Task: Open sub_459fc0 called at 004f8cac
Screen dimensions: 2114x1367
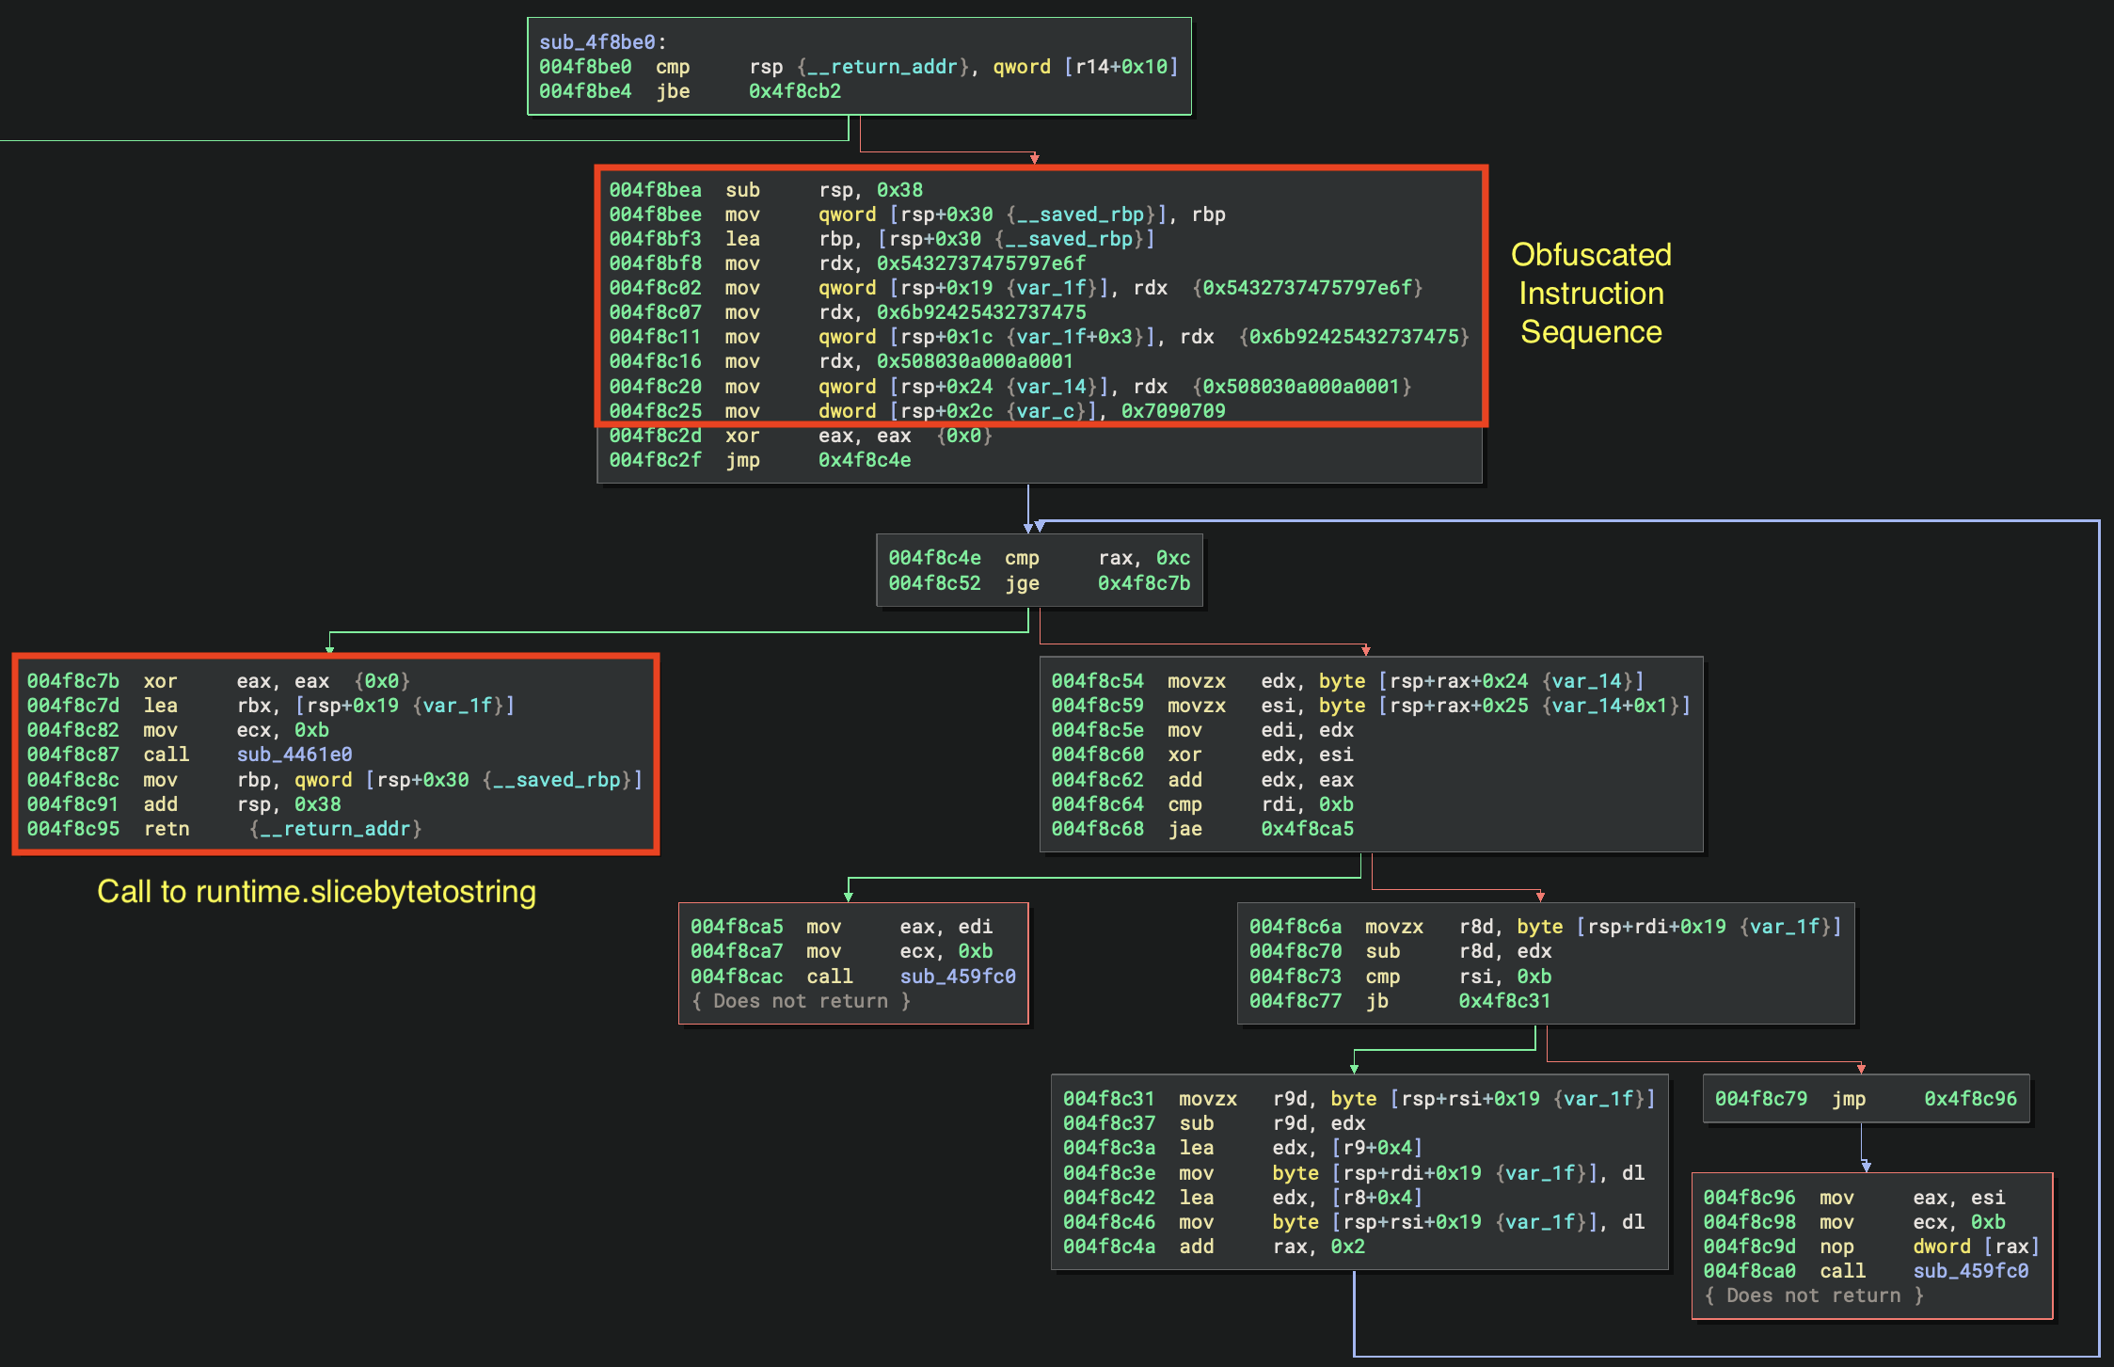Action: pyautogui.click(x=958, y=977)
